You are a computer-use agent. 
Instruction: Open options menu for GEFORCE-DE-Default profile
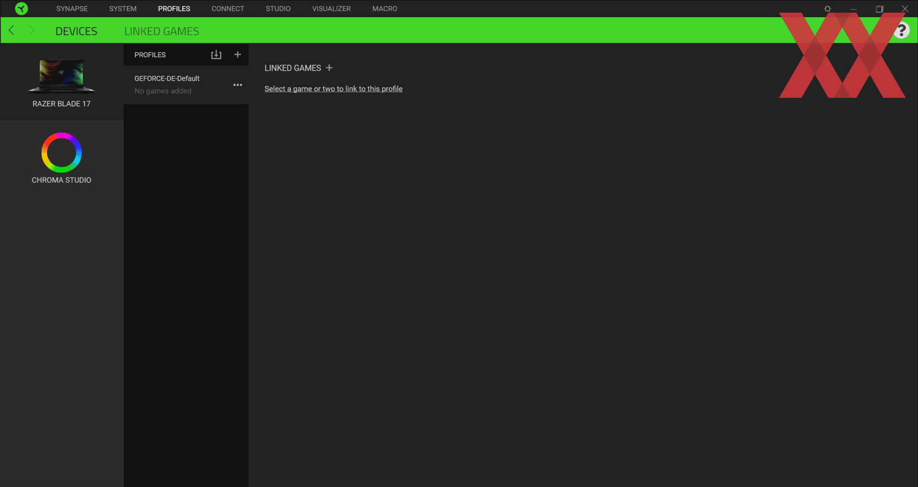(x=238, y=85)
